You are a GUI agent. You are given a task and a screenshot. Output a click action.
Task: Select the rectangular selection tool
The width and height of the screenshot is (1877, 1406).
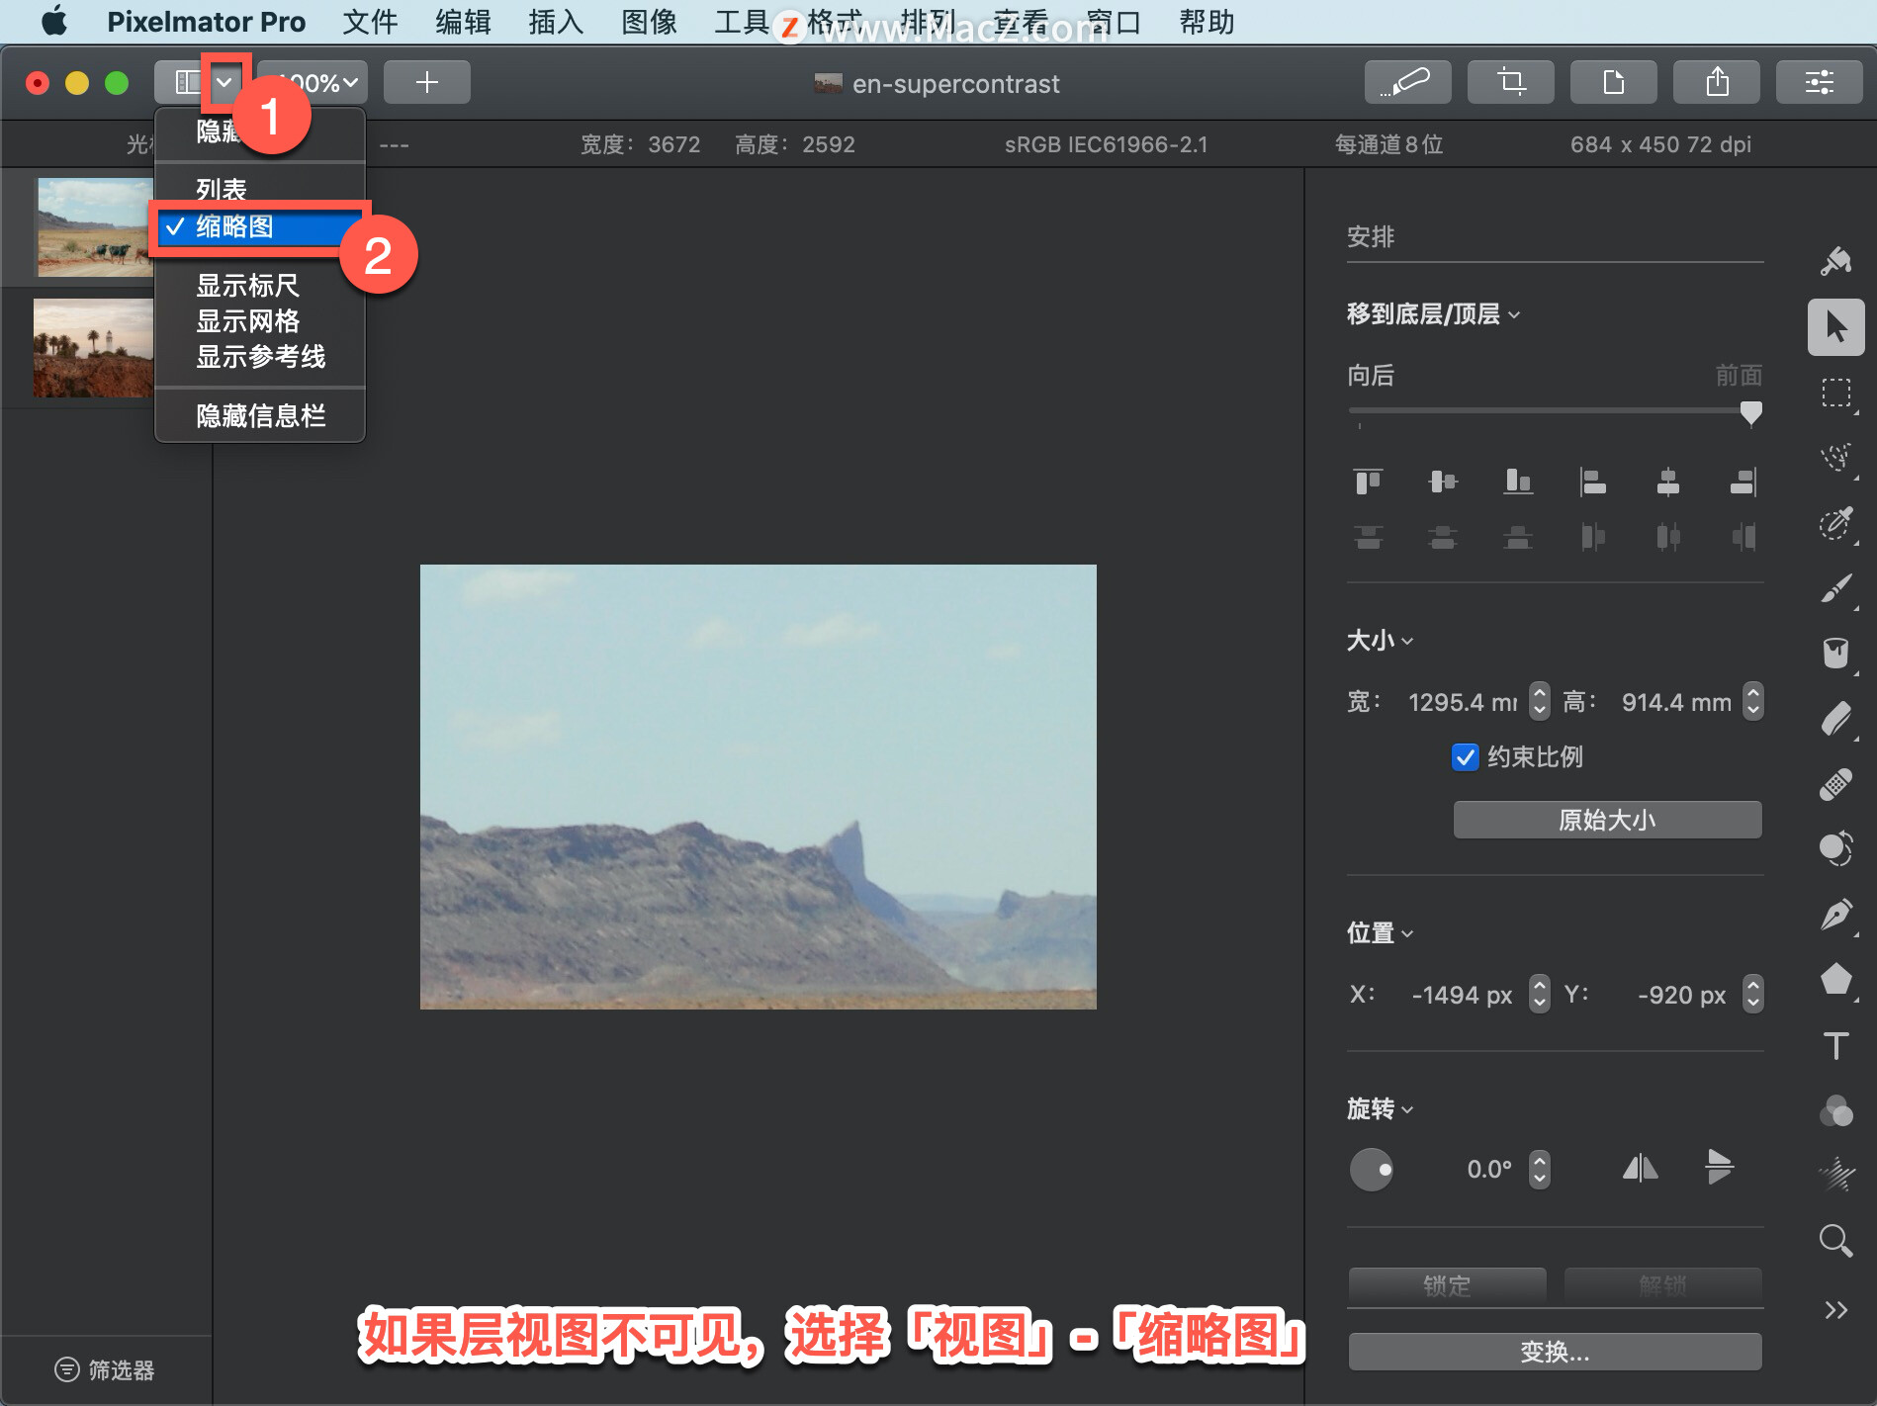(1836, 393)
